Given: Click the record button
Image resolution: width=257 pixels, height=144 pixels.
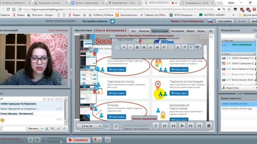Looking at the screenshot, I should 95,140.
